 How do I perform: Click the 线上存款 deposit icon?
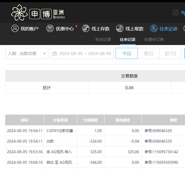tap(86, 28)
